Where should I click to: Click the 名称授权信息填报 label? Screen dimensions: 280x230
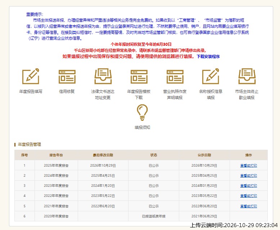(211, 94)
